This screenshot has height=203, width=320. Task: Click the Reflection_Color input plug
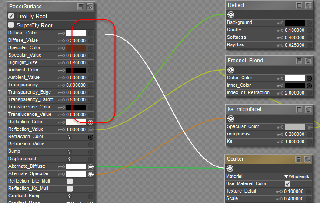point(90,122)
